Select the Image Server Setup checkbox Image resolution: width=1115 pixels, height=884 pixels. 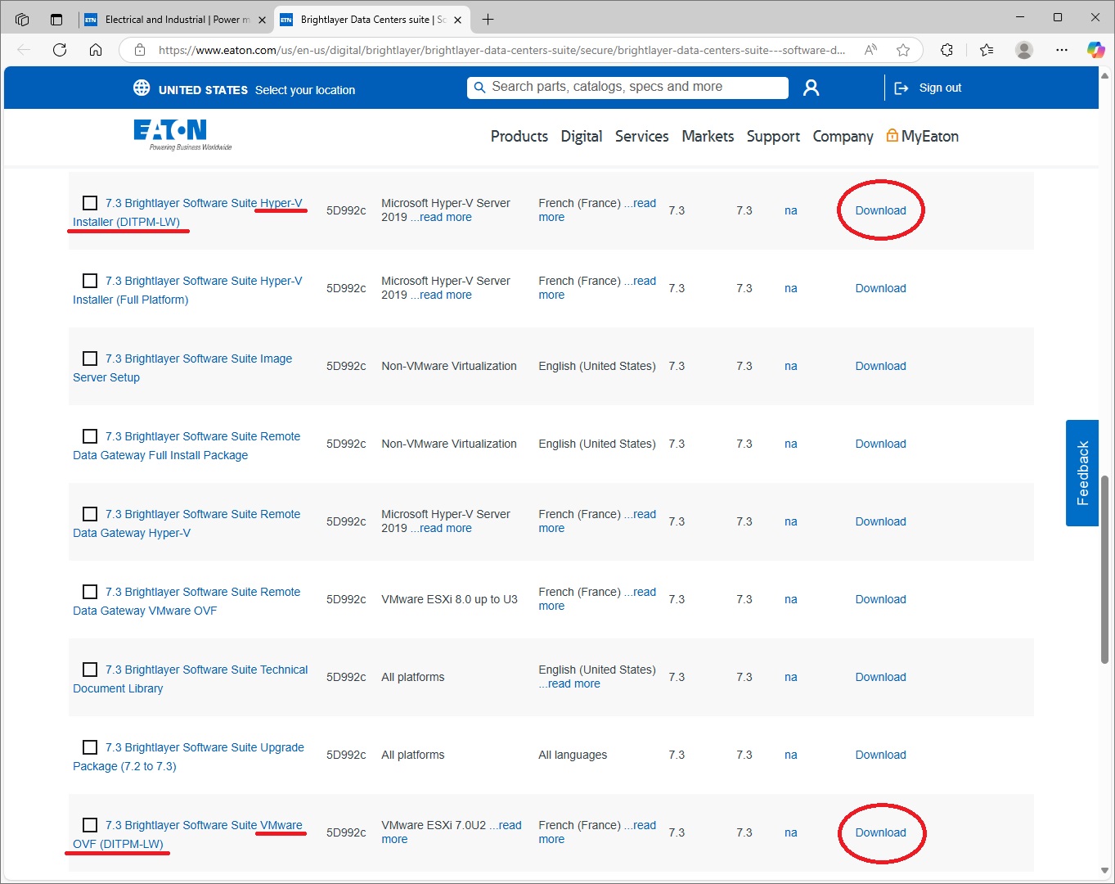(x=90, y=359)
